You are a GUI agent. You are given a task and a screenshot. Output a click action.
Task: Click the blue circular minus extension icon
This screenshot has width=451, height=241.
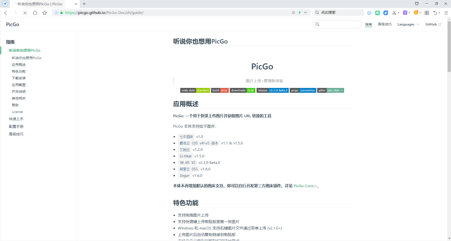click(369, 13)
